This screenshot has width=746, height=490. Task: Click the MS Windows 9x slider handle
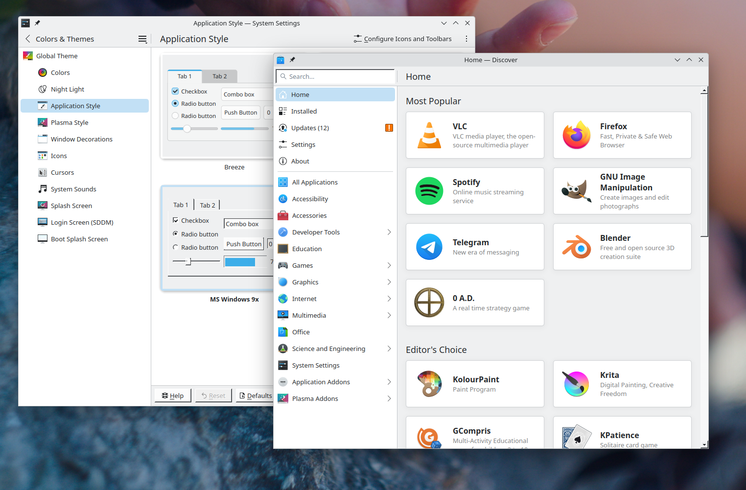188,261
